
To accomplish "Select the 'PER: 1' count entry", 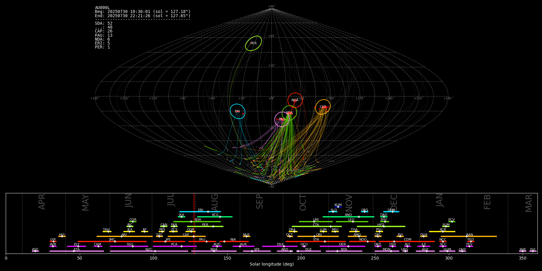I will pyautogui.click(x=102, y=47).
